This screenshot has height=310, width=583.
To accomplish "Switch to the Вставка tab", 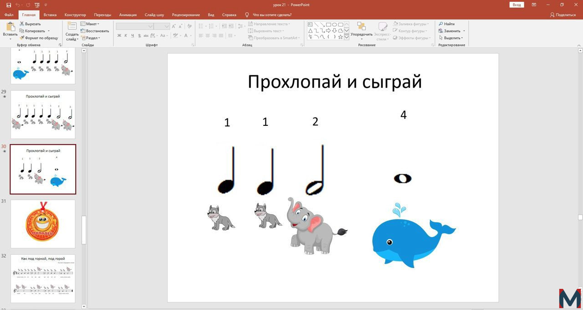I will point(50,15).
